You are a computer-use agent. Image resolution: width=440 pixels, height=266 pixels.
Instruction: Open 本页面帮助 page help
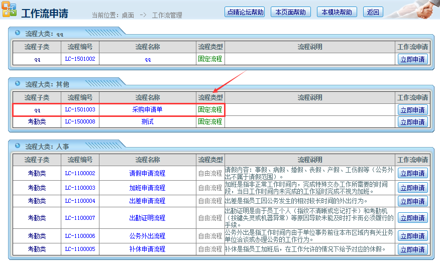coord(290,12)
